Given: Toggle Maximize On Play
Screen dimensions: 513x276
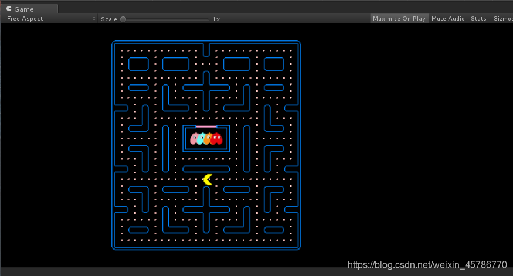Looking at the screenshot, I should [399, 19].
